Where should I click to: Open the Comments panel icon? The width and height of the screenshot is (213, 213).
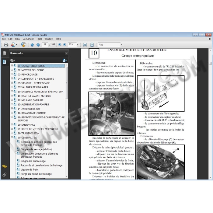coord(4,166)
